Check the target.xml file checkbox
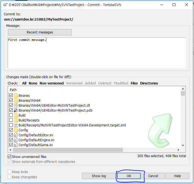 tap(11, 125)
